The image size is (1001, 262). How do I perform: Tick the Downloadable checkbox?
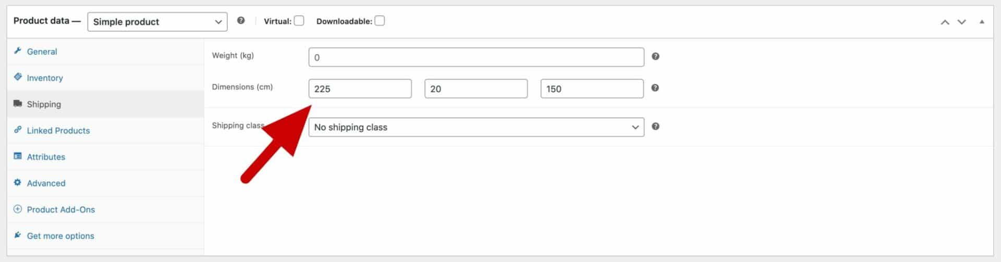click(x=380, y=21)
